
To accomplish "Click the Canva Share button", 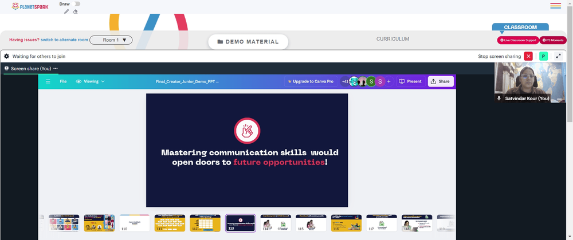I will tap(441, 81).
